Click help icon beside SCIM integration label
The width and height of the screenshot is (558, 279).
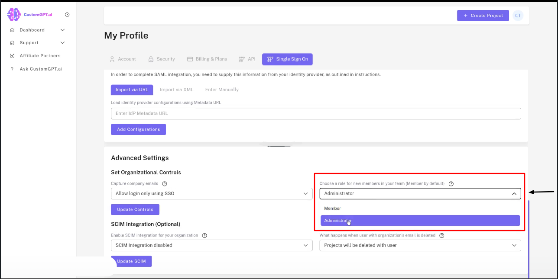point(204,235)
